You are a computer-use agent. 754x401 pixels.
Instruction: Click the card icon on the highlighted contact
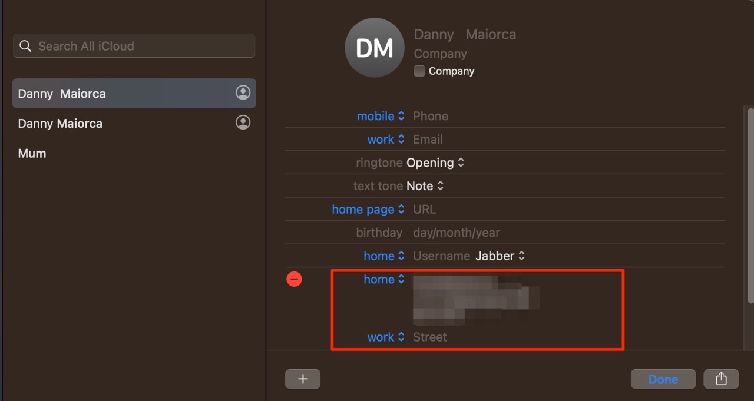coord(243,92)
